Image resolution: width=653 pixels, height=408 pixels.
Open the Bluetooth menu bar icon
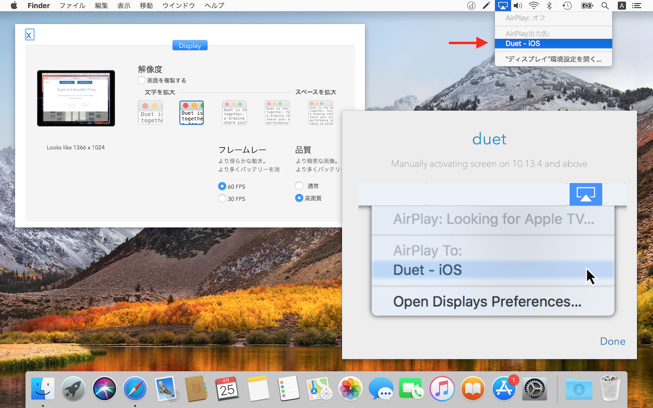pyautogui.click(x=550, y=6)
